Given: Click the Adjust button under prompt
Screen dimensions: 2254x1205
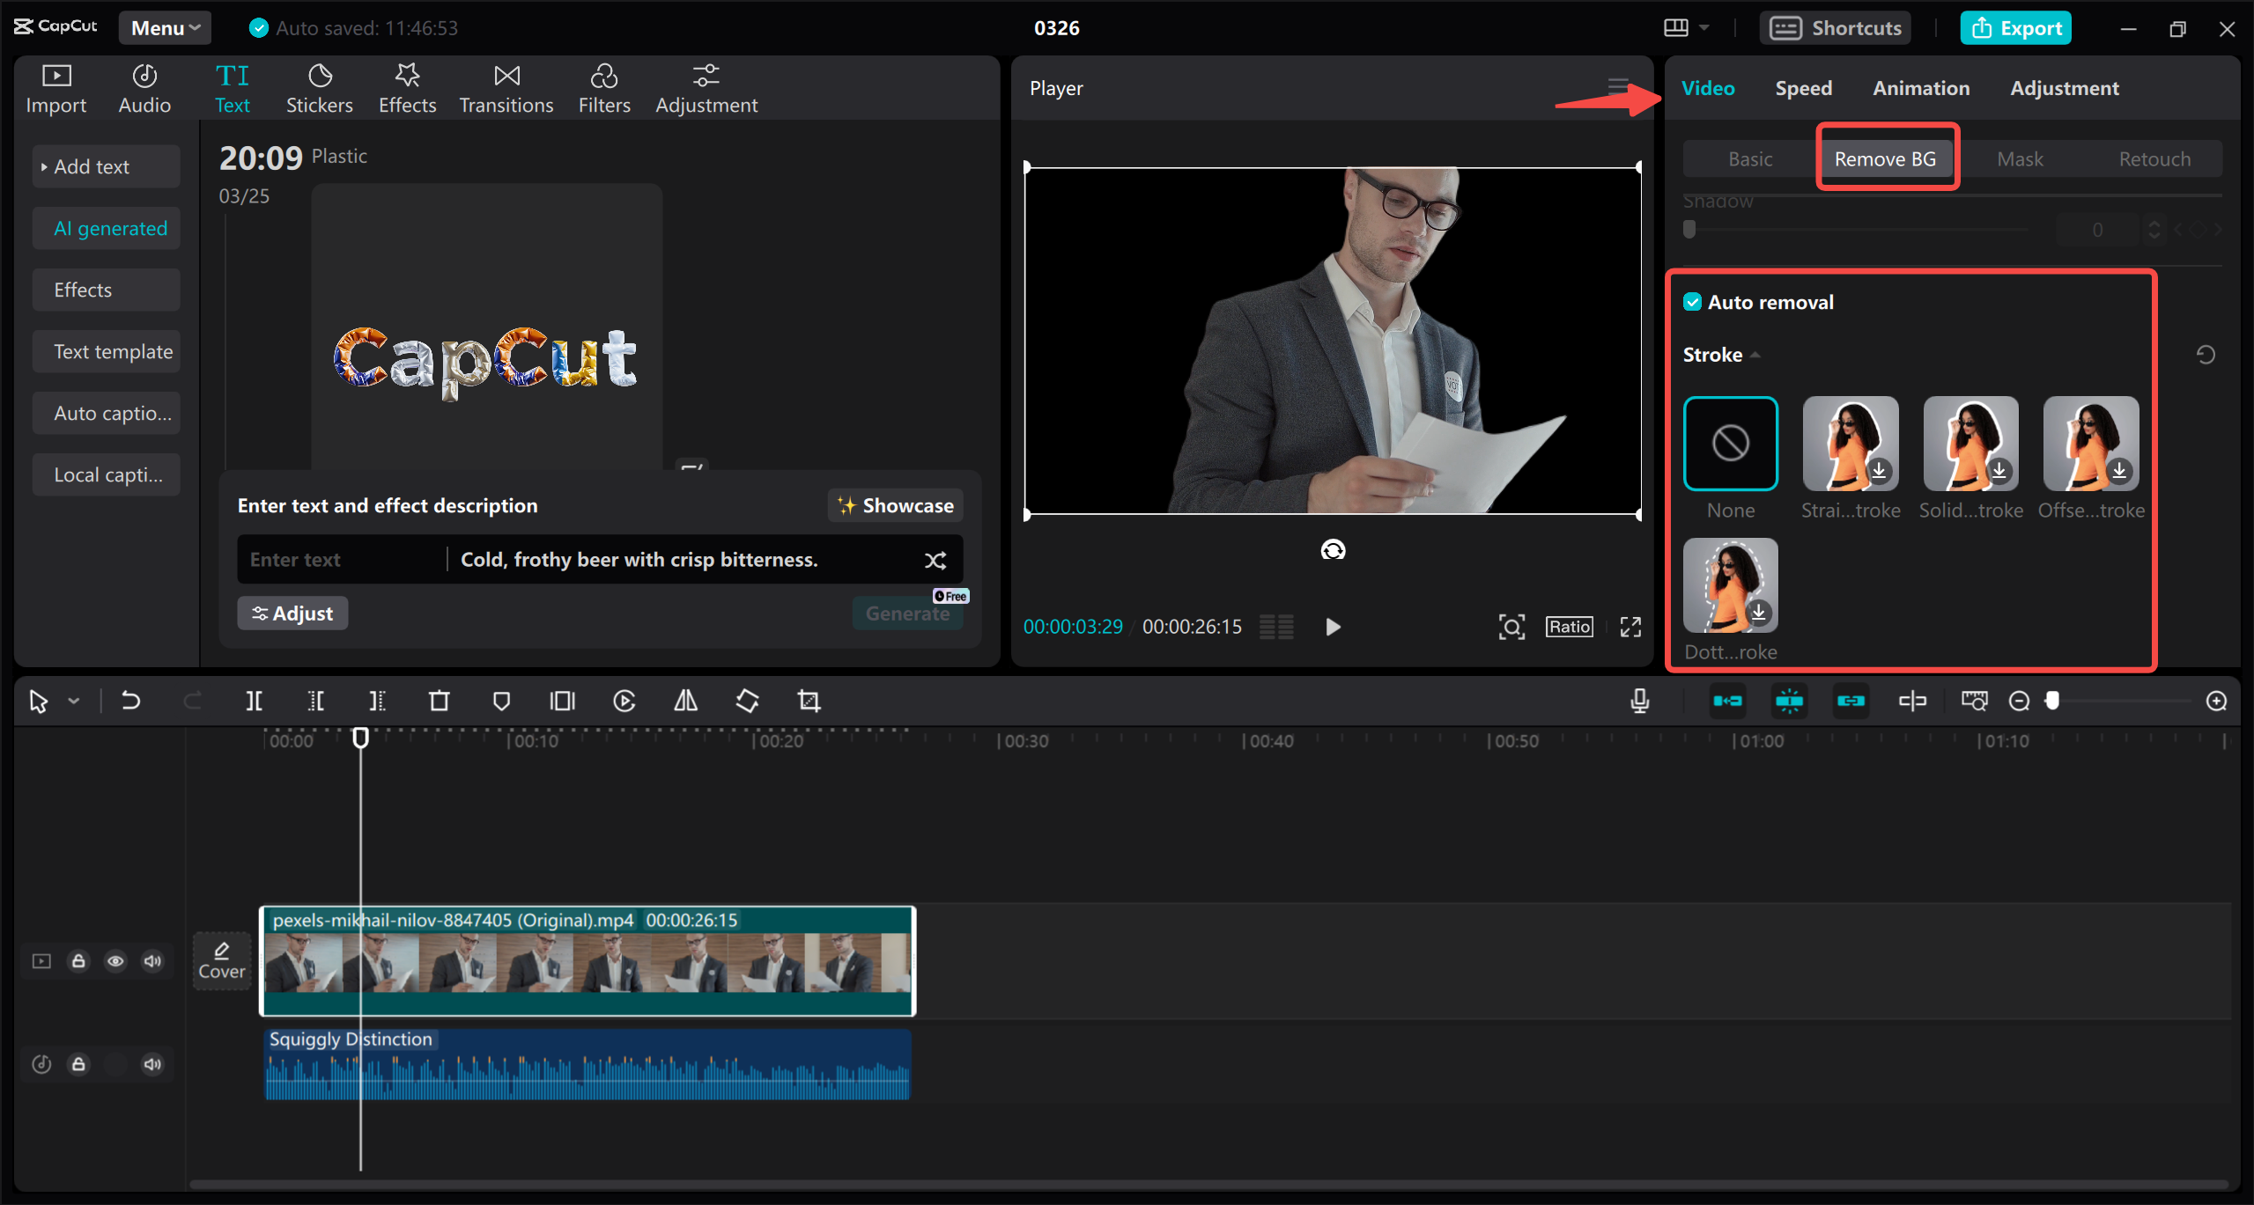Looking at the screenshot, I should (292, 614).
